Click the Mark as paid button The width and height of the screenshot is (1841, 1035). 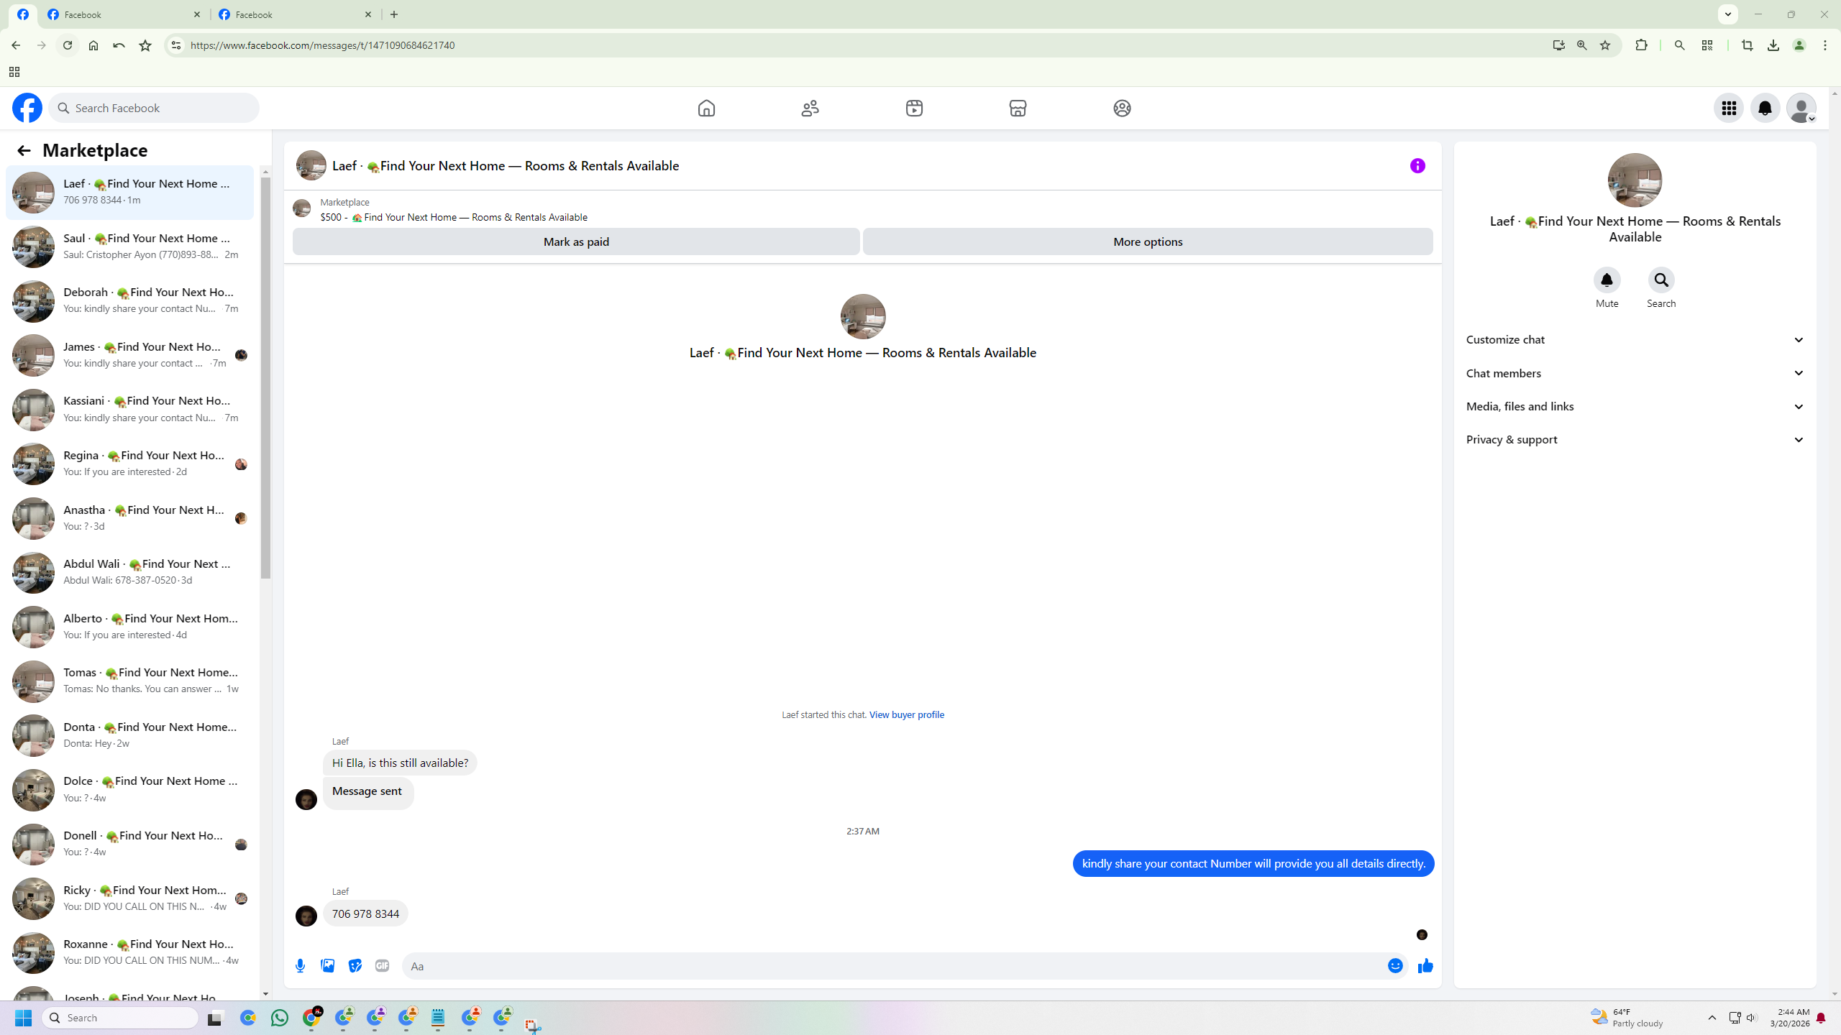pyautogui.click(x=576, y=241)
